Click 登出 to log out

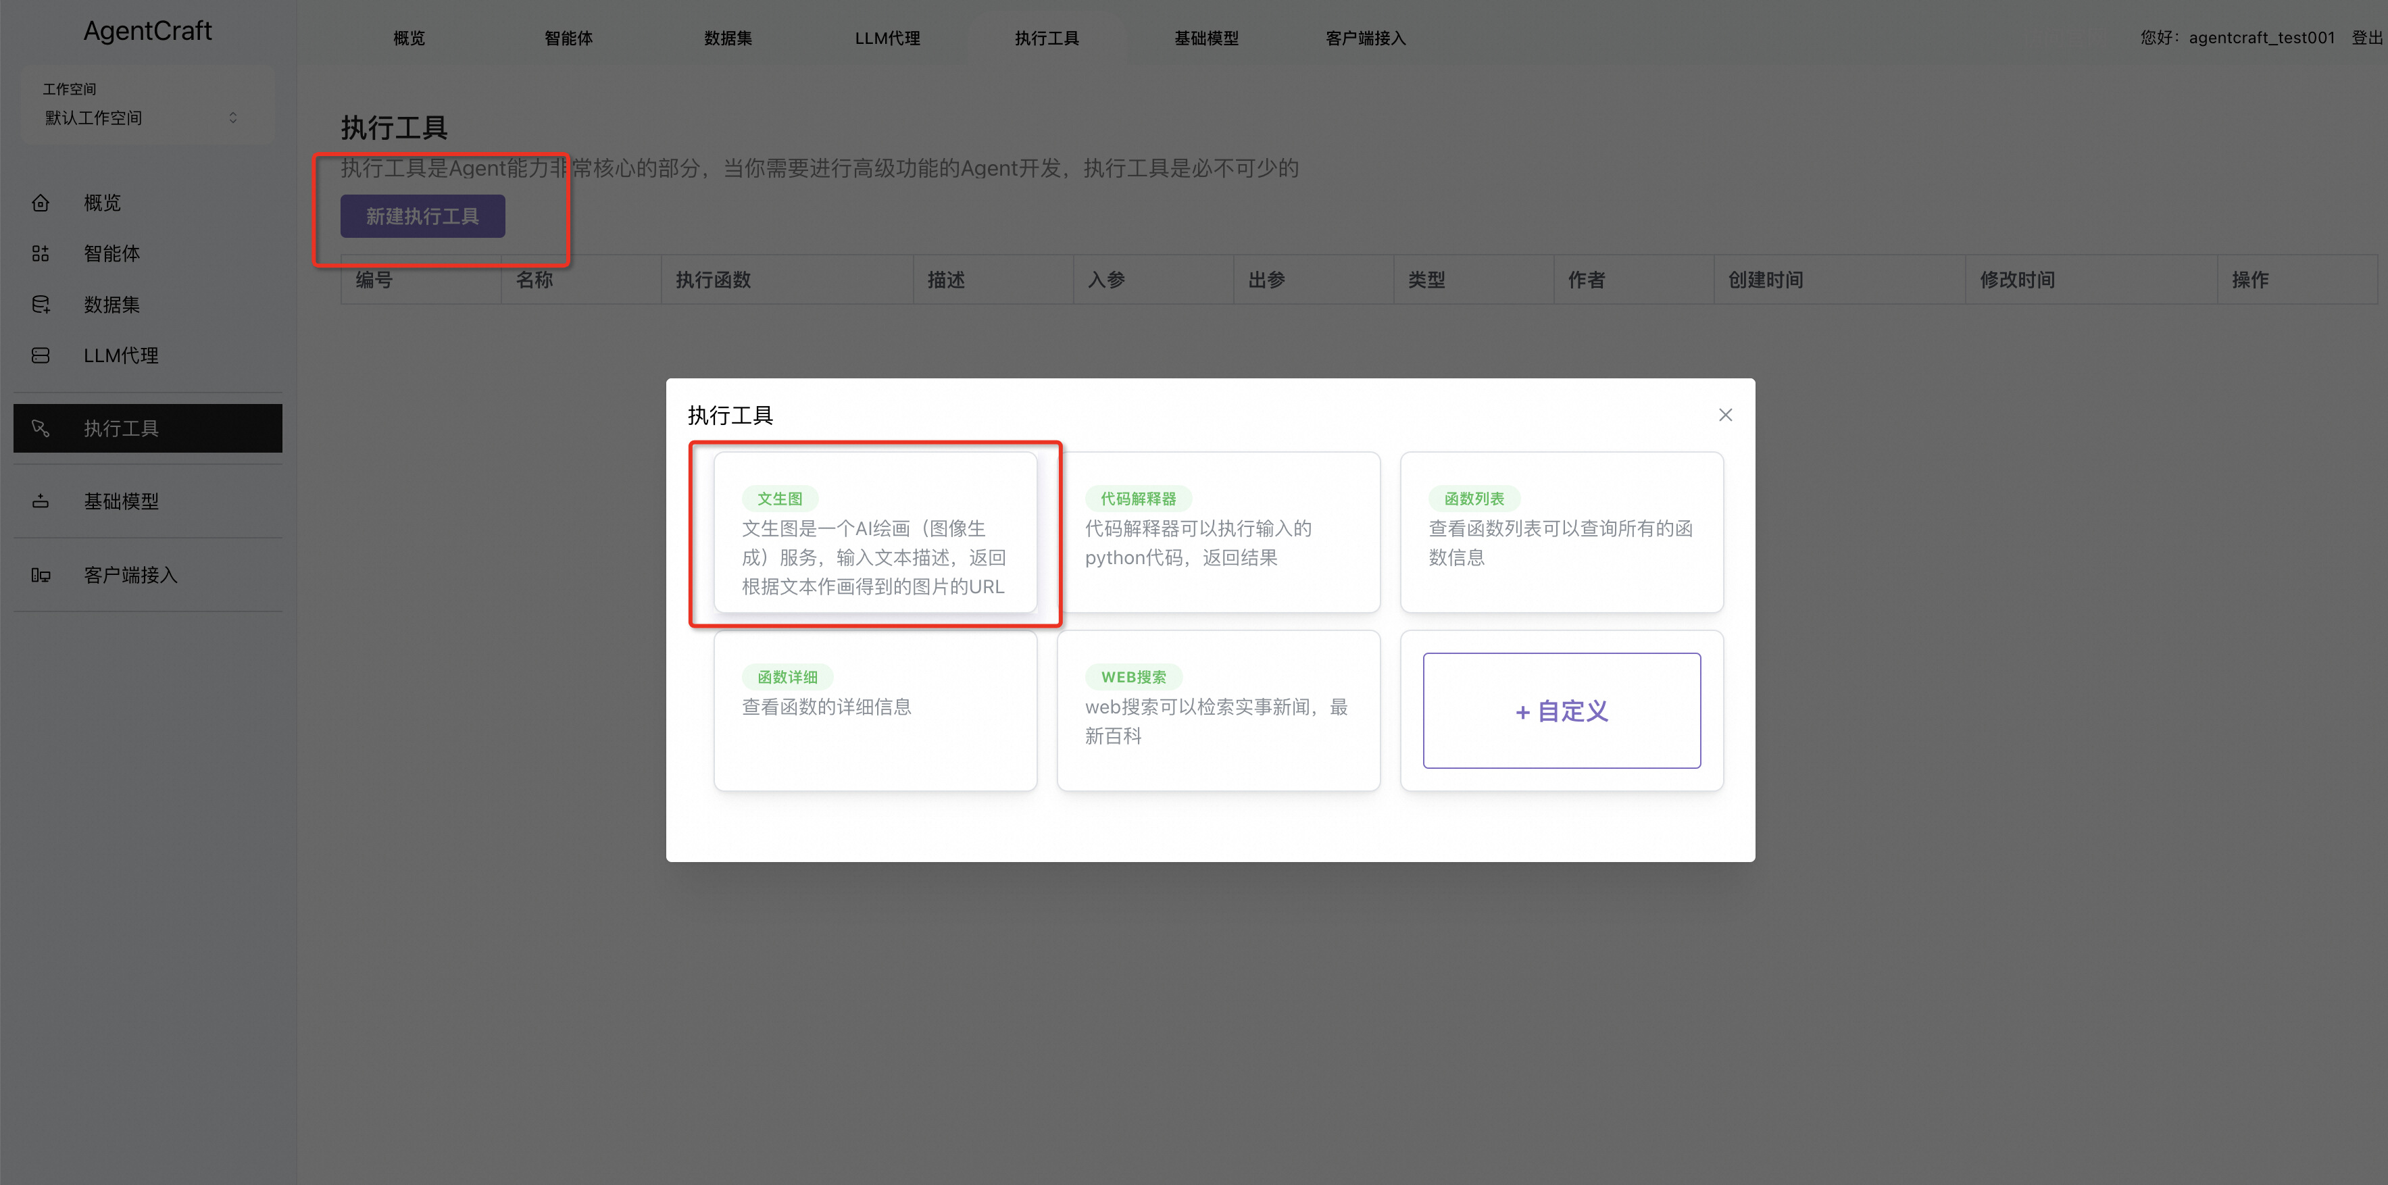click(x=2366, y=38)
